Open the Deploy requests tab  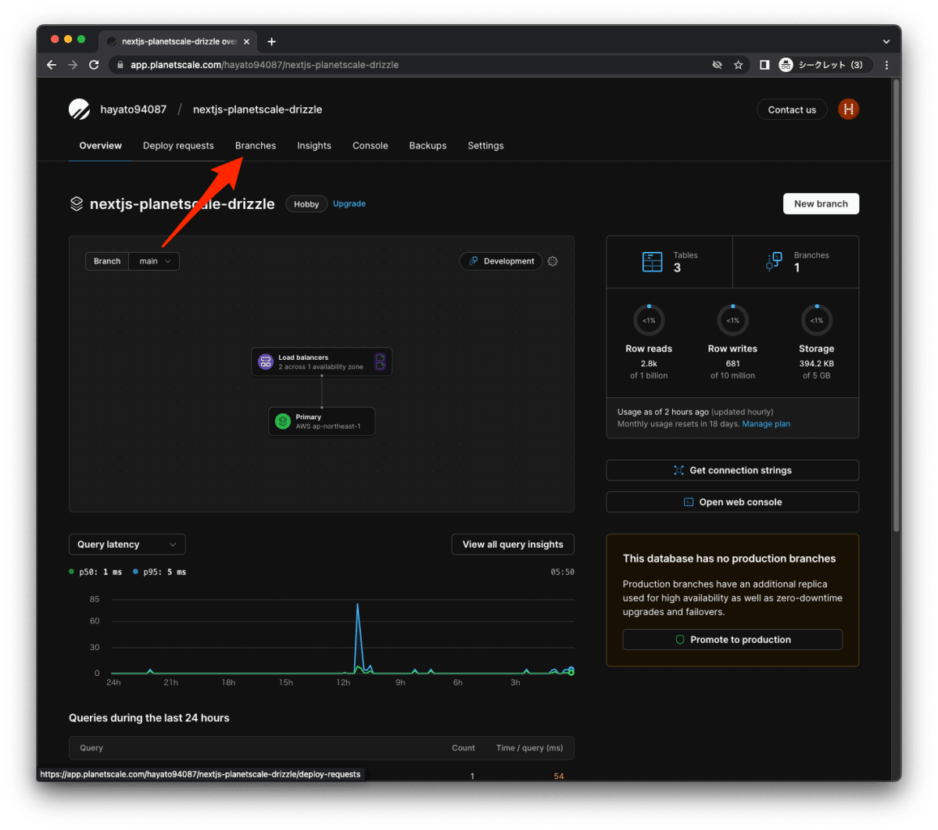click(x=178, y=146)
